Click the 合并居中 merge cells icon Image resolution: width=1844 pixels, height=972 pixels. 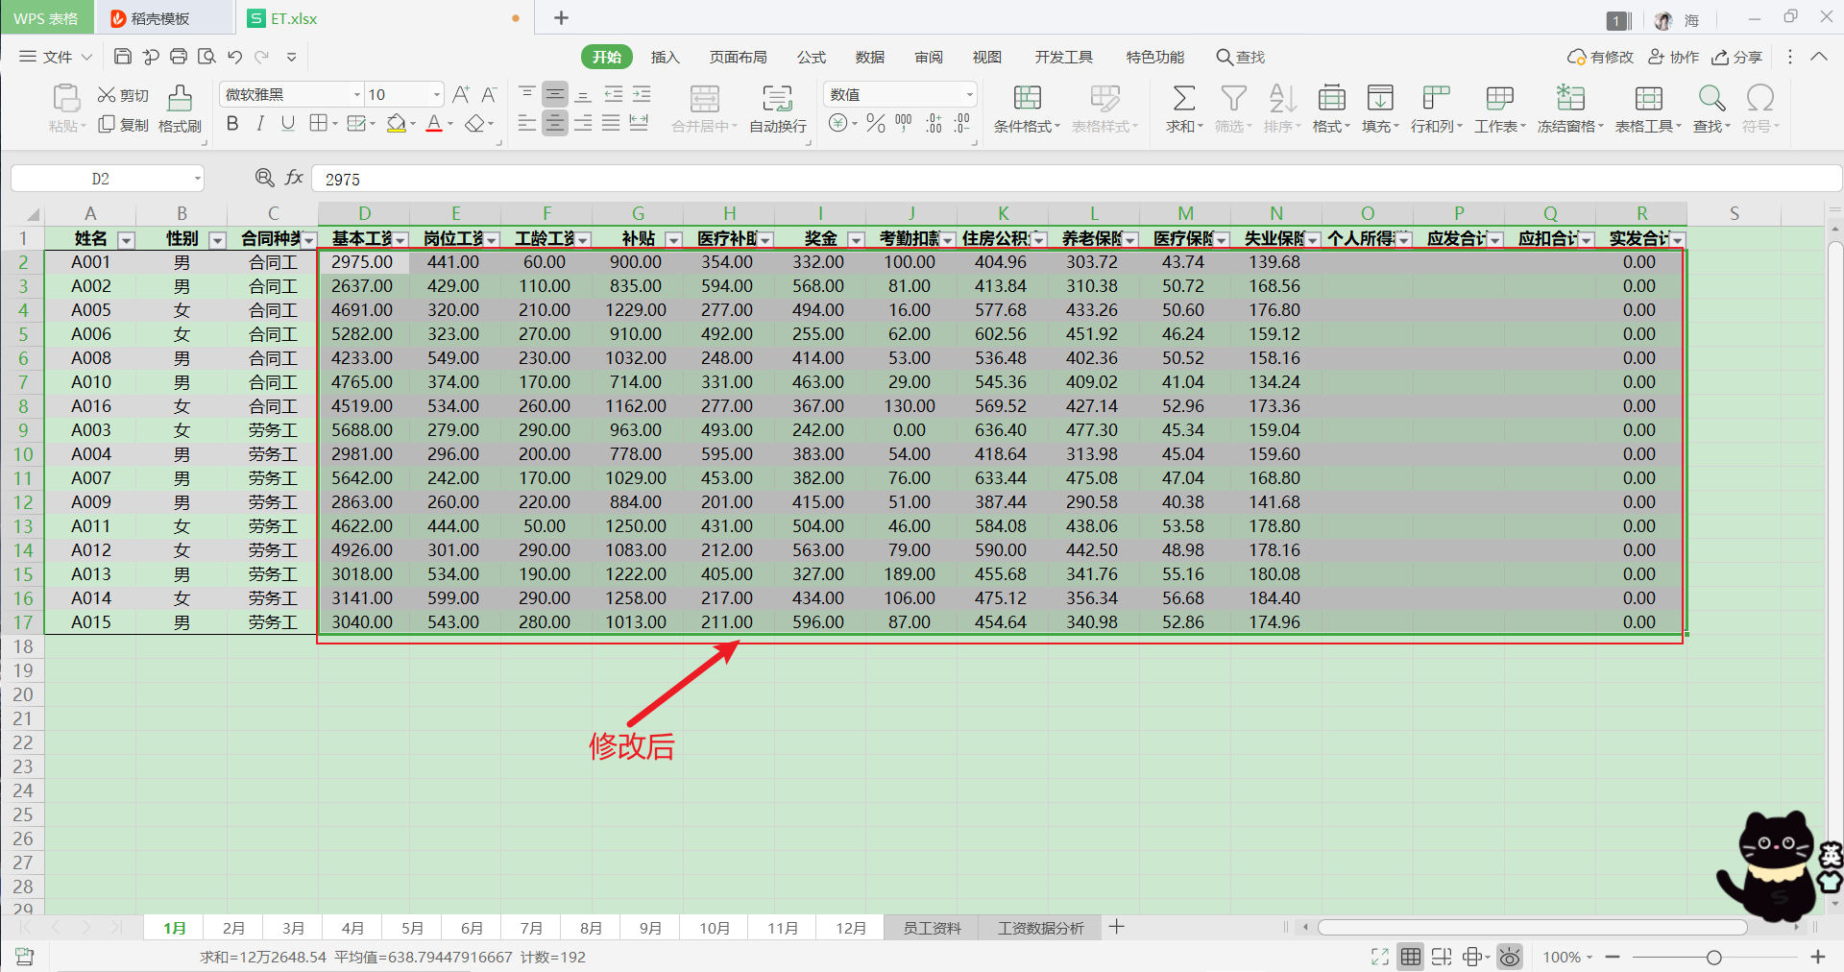click(x=704, y=98)
